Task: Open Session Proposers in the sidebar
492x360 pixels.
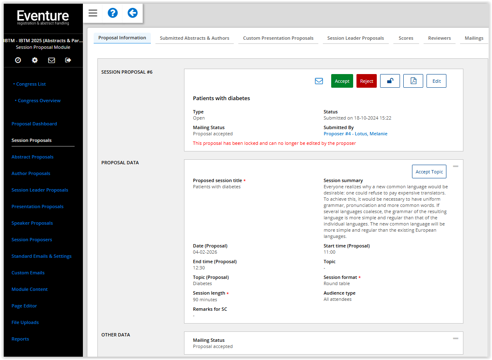Action: [x=32, y=240]
